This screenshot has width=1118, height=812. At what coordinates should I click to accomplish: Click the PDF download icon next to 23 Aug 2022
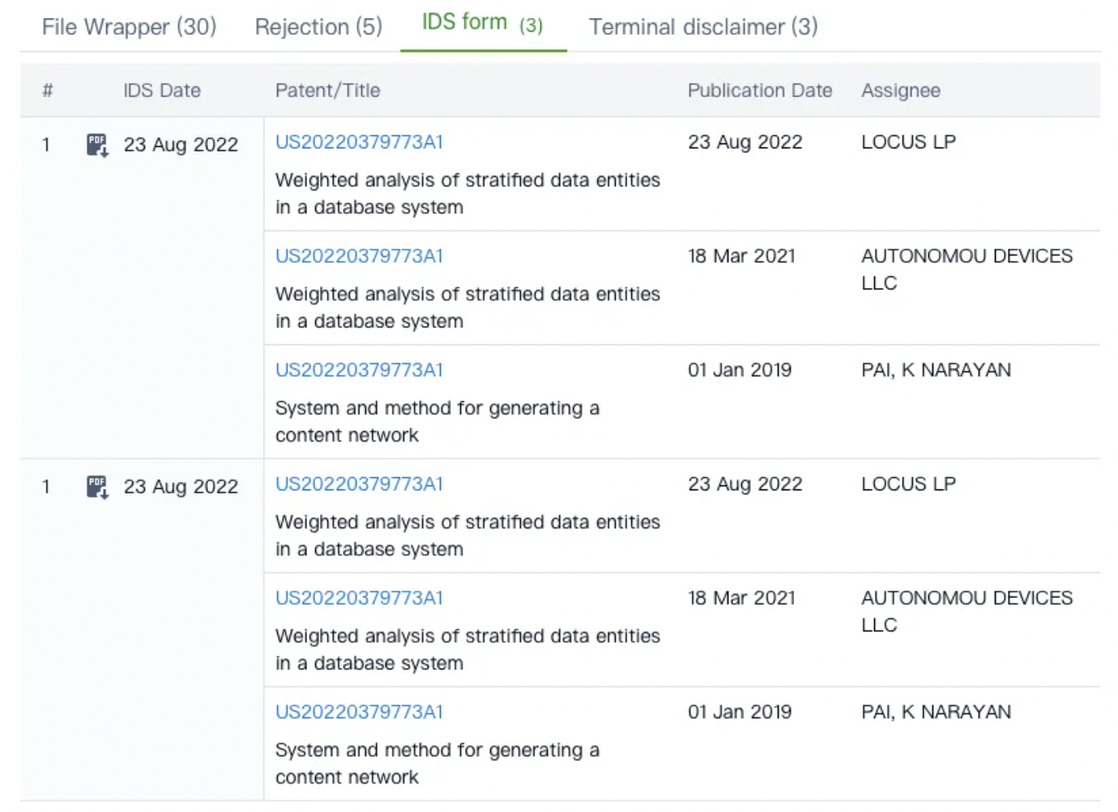(x=96, y=146)
